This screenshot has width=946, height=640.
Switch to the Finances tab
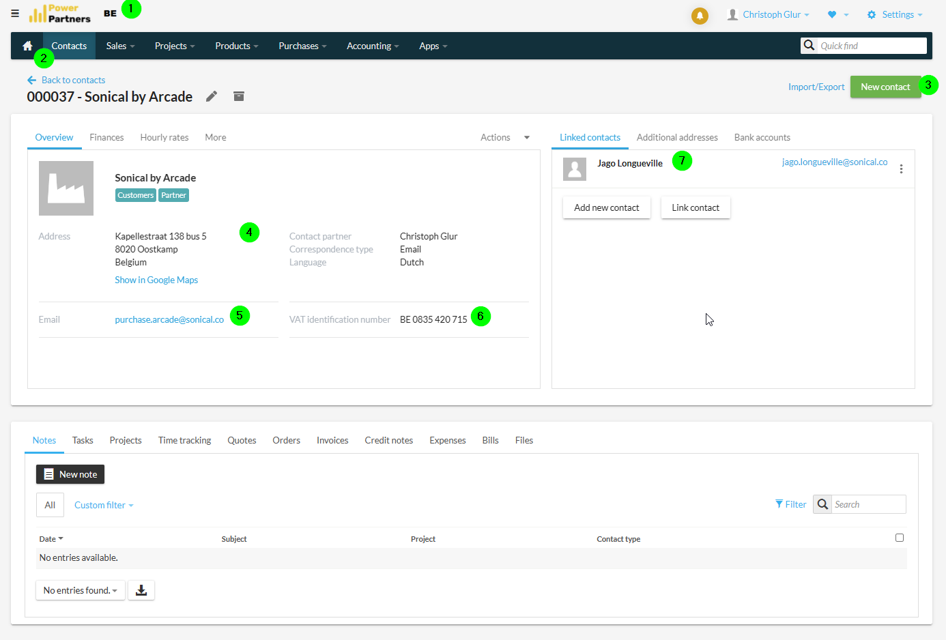tap(106, 137)
